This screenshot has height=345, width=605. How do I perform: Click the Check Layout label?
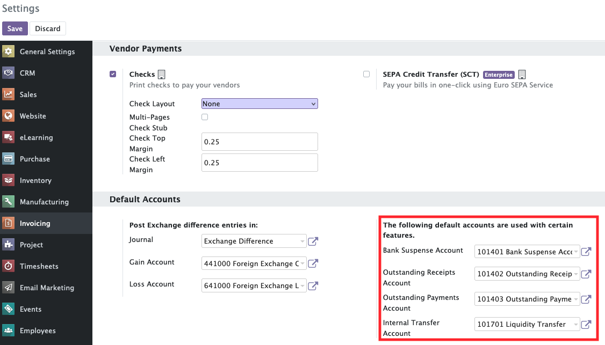point(152,104)
